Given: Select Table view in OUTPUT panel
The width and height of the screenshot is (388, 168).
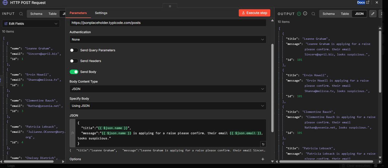Looking at the screenshot, I should click(345, 14).
